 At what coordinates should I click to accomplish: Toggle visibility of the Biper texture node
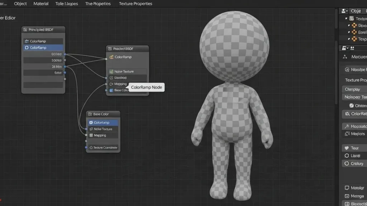[x=350, y=25]
